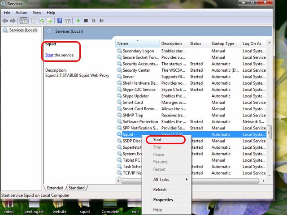The width and height of the screenshot is (287, 215).
Task: Choose Help in the context menu
Action: tap(166, 210)
